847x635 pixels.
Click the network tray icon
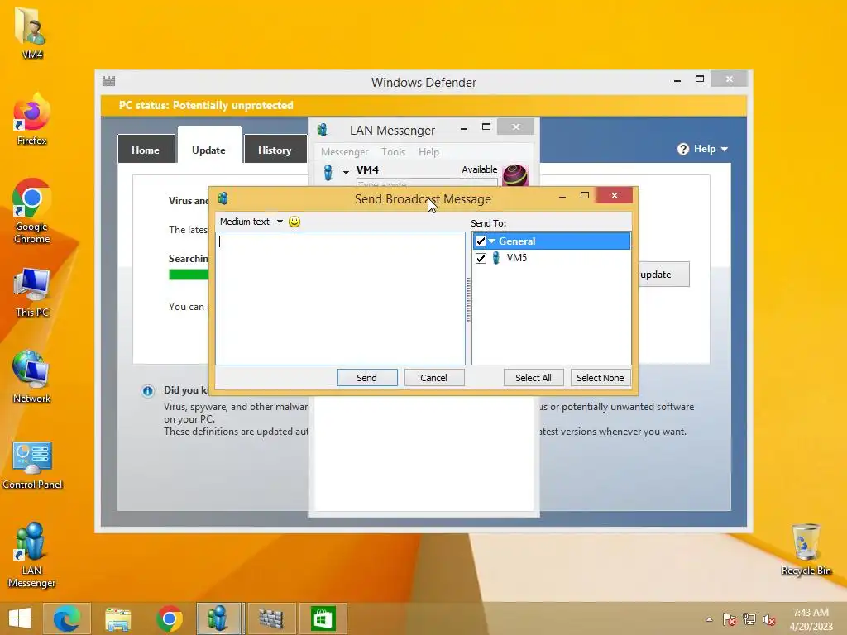(749, 619)
